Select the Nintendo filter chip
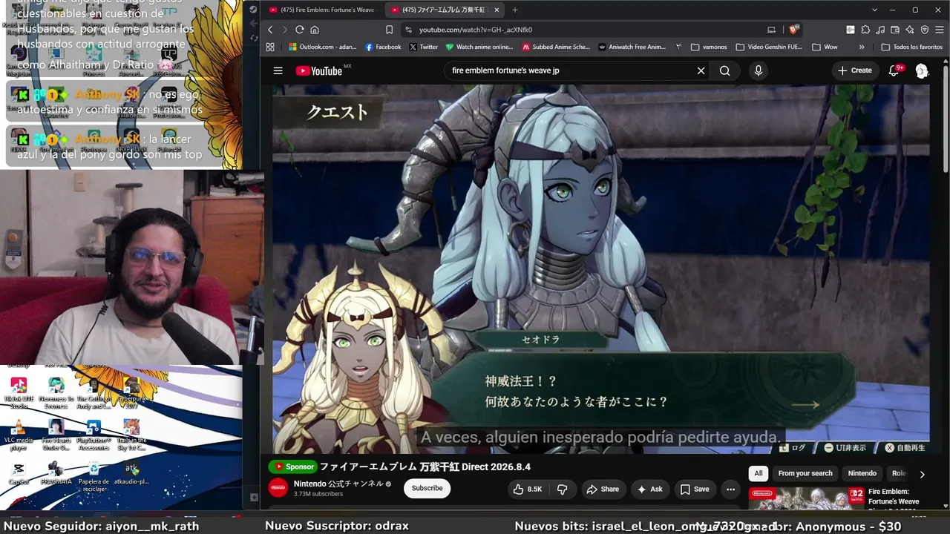 [862, 473]
